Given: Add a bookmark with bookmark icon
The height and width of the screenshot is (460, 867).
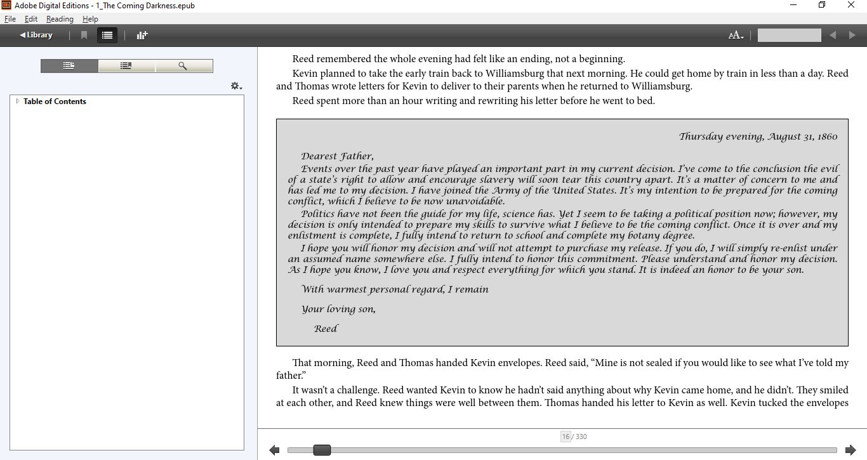Looking at the screenshot, I should tap(84, 36).
